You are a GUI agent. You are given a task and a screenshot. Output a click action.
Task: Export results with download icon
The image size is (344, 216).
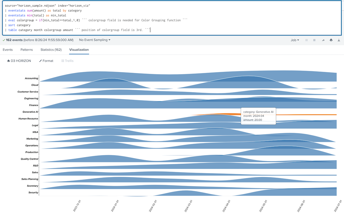[339, 40]
